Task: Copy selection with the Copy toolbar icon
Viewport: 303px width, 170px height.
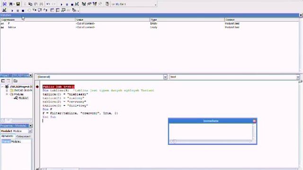Action: [x=30, y=4]
